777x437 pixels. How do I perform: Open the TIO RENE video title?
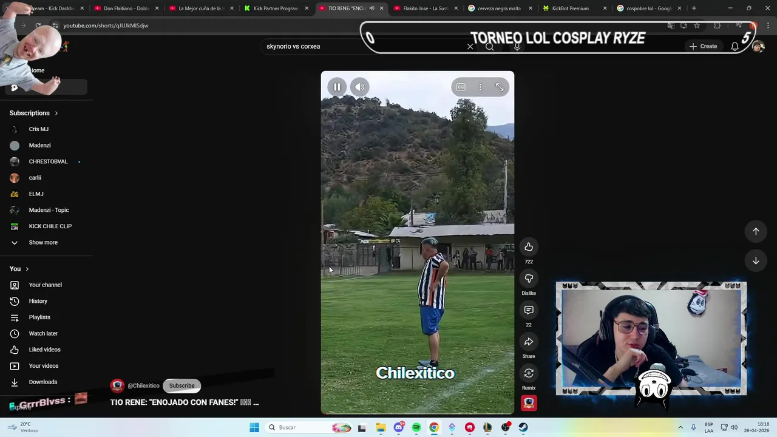click(185, 402)
